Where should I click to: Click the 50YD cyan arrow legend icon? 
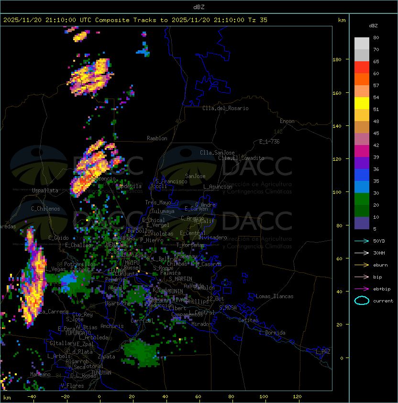[362, 241]
